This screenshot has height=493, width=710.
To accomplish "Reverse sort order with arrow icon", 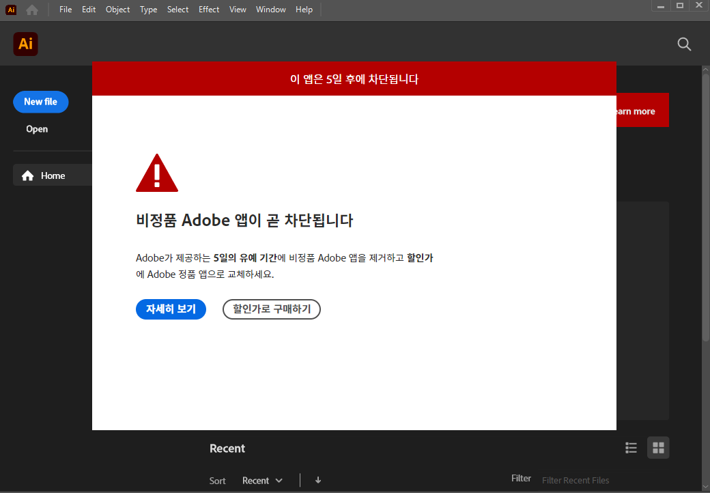I will click(318, 480).
